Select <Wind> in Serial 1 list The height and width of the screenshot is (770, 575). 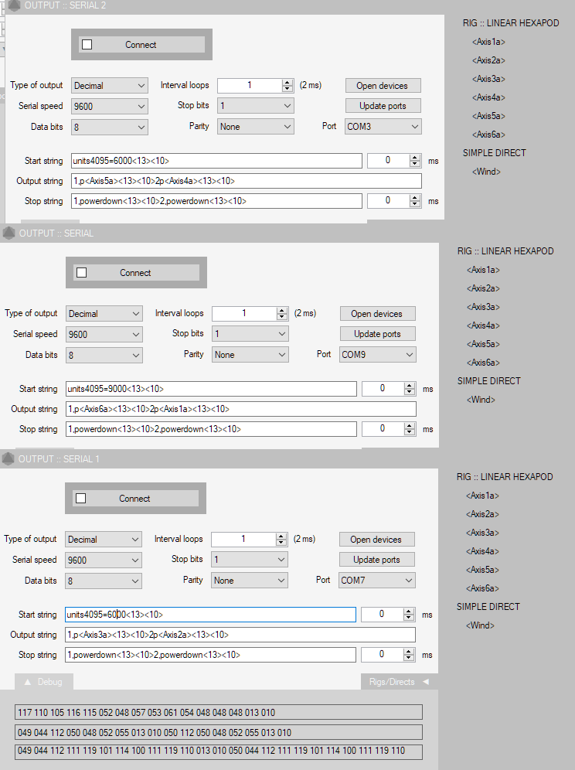click(480, 625)
